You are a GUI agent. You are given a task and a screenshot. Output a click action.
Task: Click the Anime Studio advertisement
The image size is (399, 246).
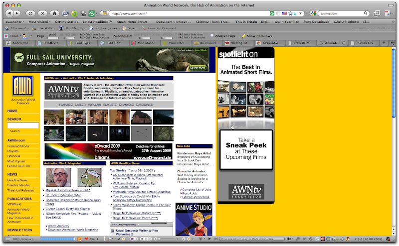point(194,219)
